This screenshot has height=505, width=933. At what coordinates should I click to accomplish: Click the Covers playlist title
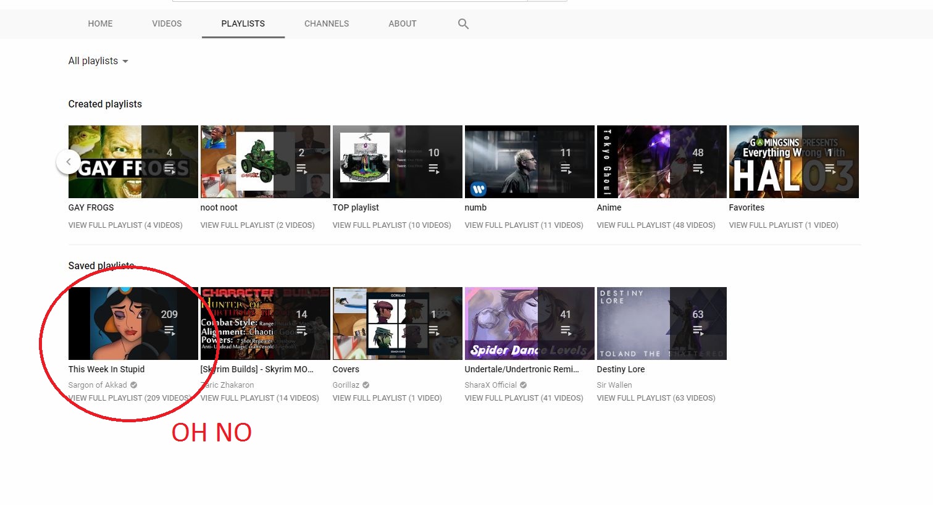[346, 370]
